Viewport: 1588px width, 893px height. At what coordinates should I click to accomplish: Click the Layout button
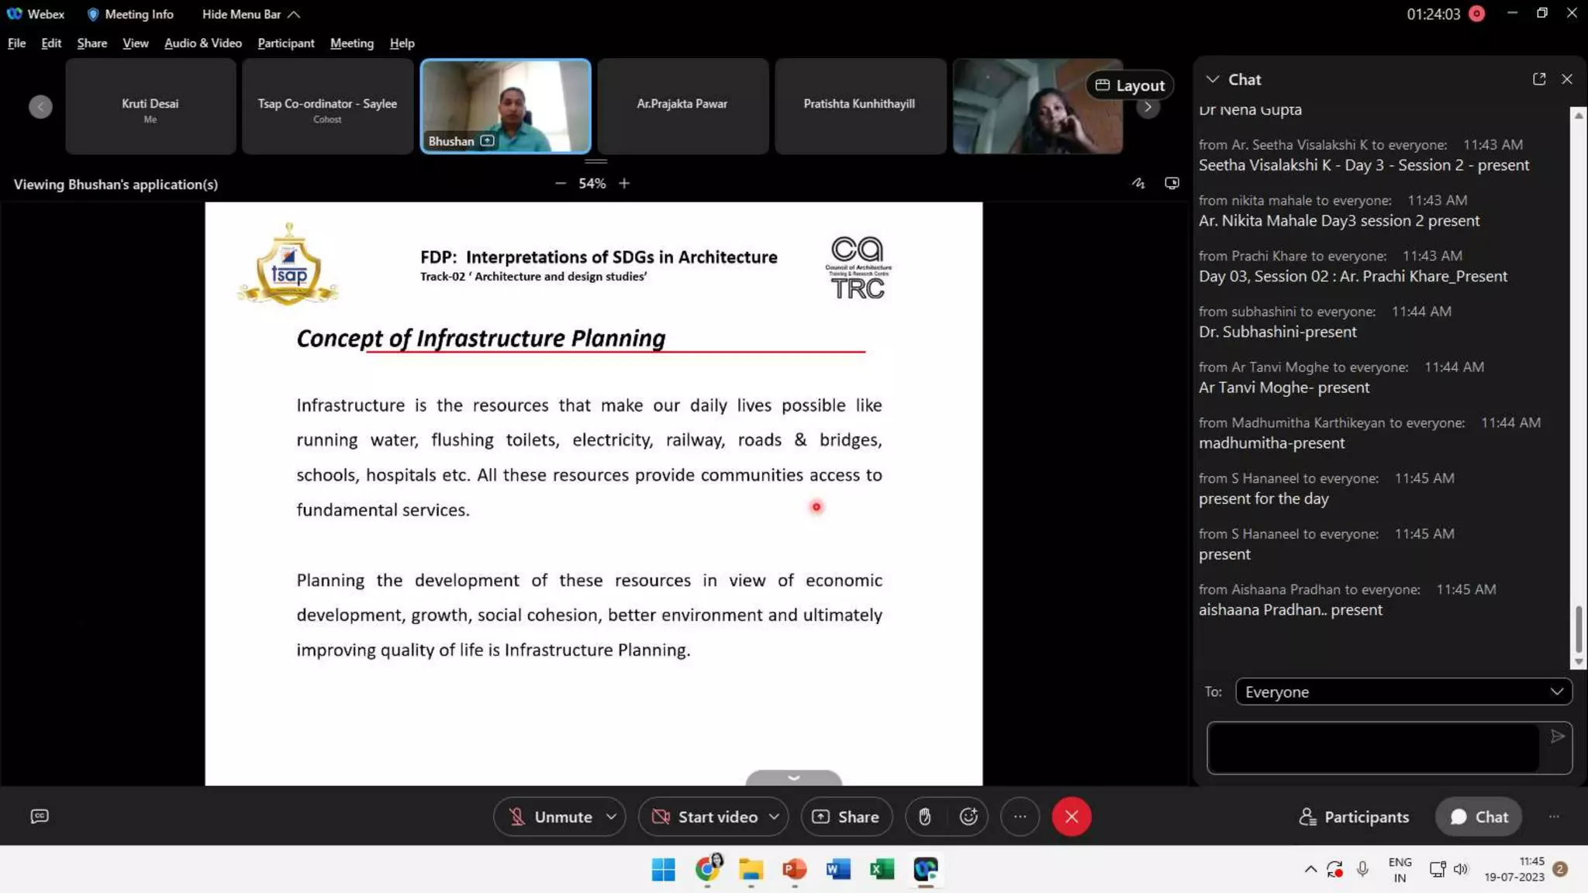tap(1130, 85)
